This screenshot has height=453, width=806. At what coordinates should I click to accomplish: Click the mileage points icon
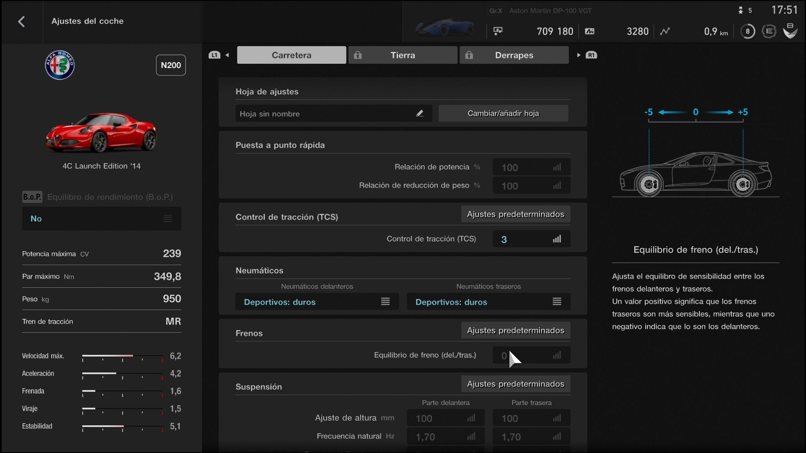click(589, 31)
